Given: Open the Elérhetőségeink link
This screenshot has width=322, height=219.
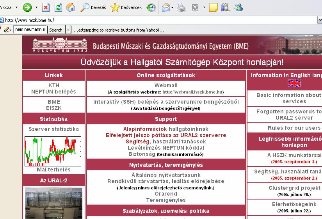Looking at the screenshot, I should (294, 204).
